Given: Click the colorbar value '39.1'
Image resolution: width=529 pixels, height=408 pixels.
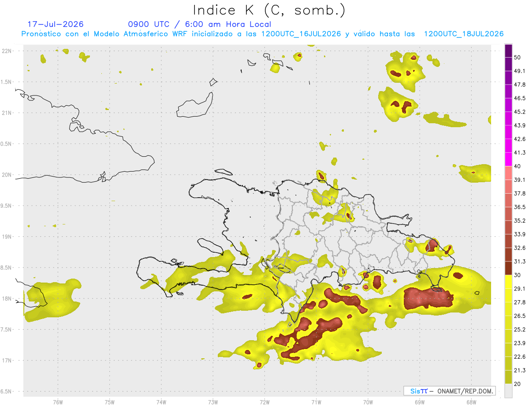Looking at the screenshot, I should [x=520, y=180].
